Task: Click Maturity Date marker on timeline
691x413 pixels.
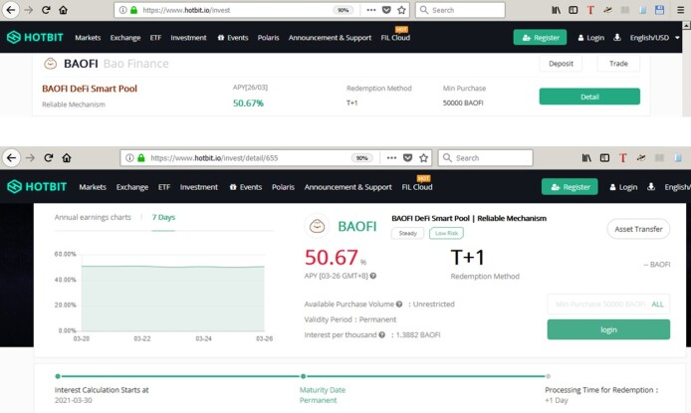Action: point(304,376)
